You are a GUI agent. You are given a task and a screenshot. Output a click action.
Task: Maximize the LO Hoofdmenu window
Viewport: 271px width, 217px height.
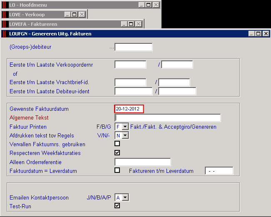click(149, 5)
